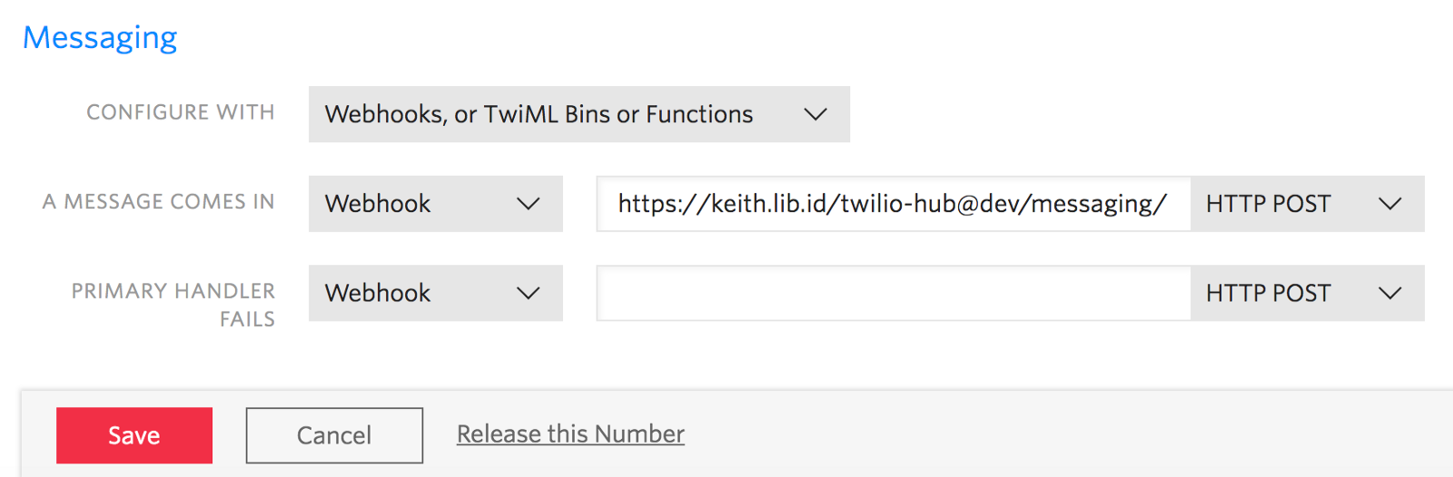
Task: Click the A MESSAGE COMES IN label
Action: tap(159, 201)
